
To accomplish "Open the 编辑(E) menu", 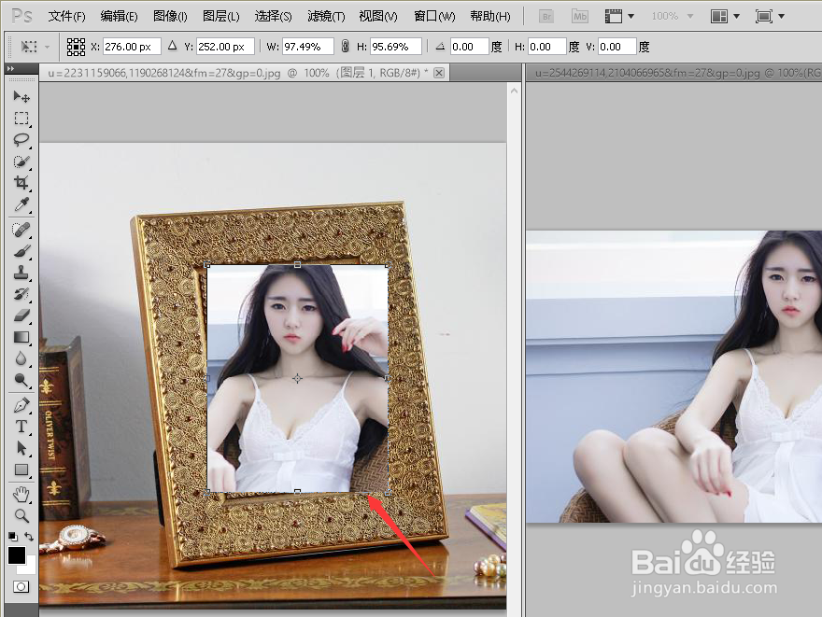I will tap(119, 17).
